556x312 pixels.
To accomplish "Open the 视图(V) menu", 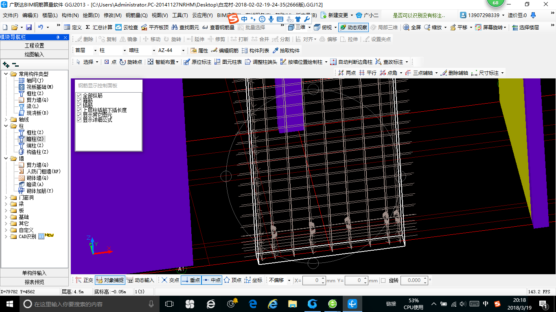I will pyautogui.click(x=160, y=15).
